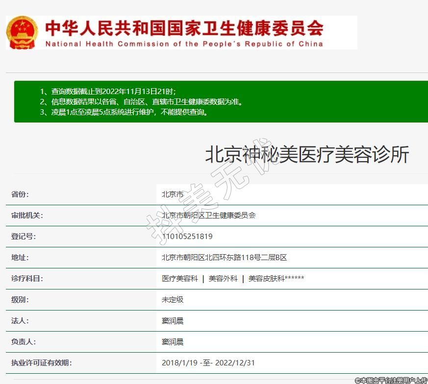428x384 pixels.
Task: Click the 医疗美容科 department entry
Action: (180, 279)
